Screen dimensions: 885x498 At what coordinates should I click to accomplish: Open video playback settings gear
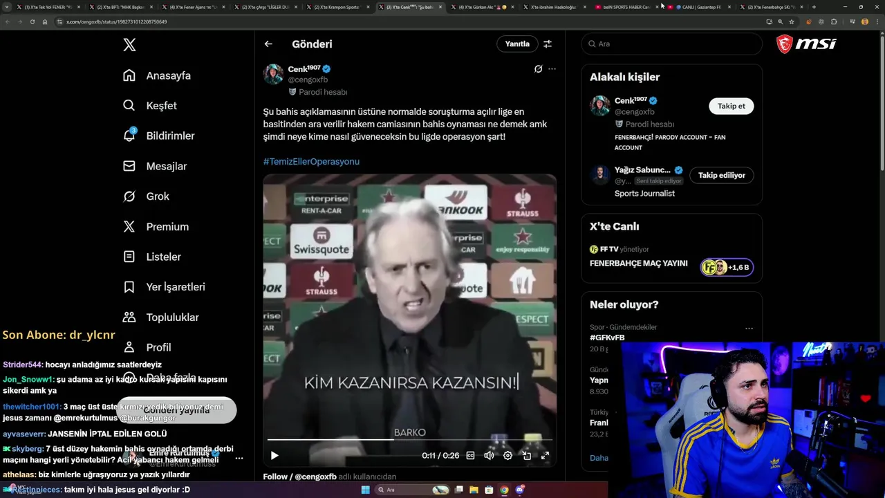[507, 455]
